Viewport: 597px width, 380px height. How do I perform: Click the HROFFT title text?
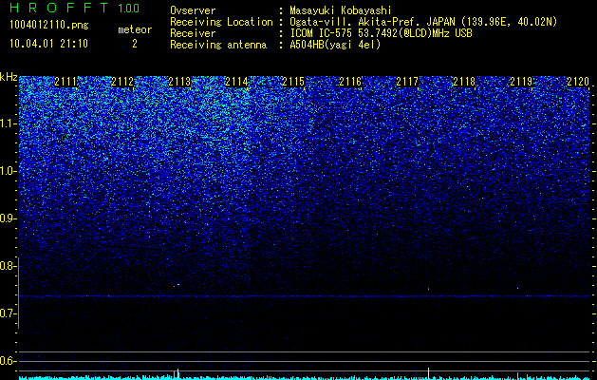tap(60, 8)
